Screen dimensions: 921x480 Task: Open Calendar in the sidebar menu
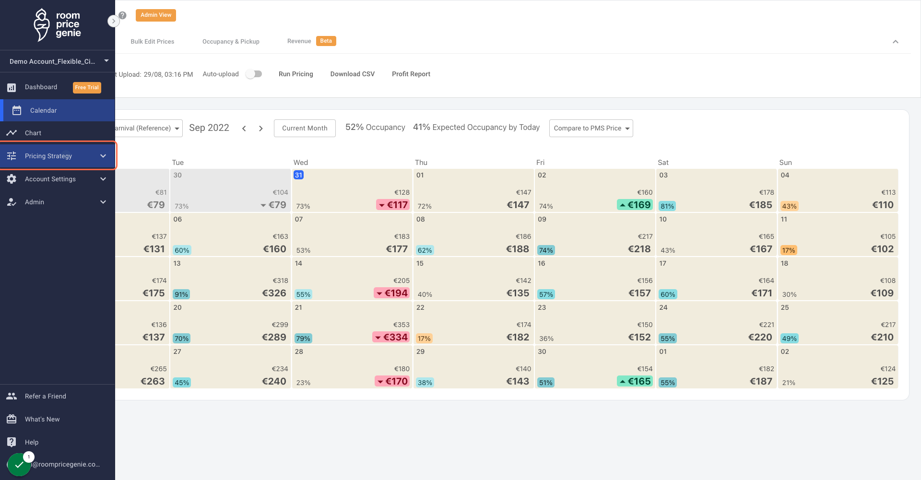click(58, 110)
